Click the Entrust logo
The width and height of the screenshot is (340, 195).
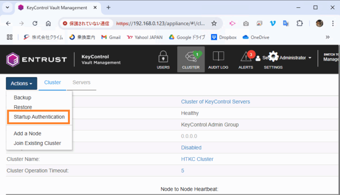tap(36, 59)
